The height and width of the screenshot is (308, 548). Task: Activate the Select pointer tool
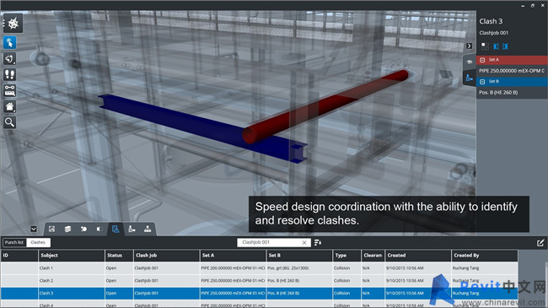[x=10, y=43]
